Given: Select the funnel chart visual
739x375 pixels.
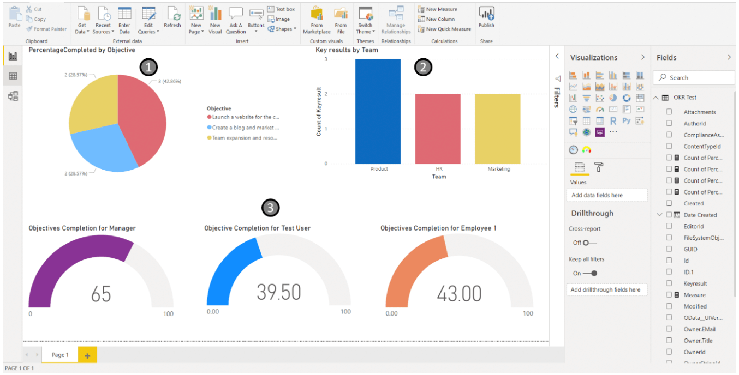Looking at the screenshot, I should (x=587, y=98).
